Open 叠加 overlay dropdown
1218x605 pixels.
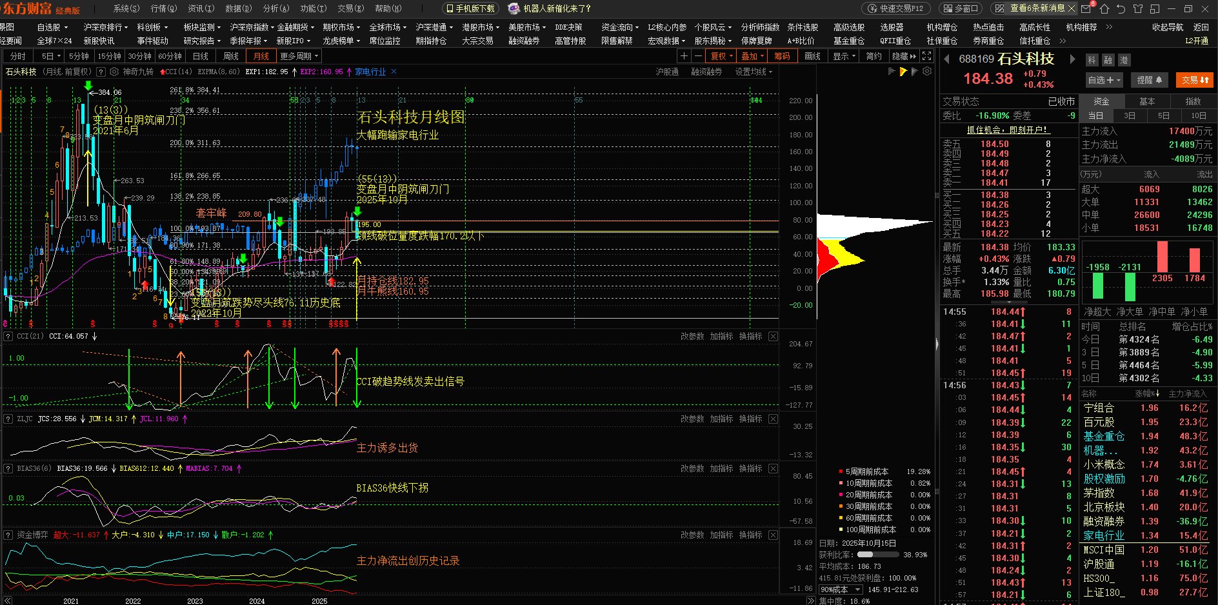(x=752, y=56)
